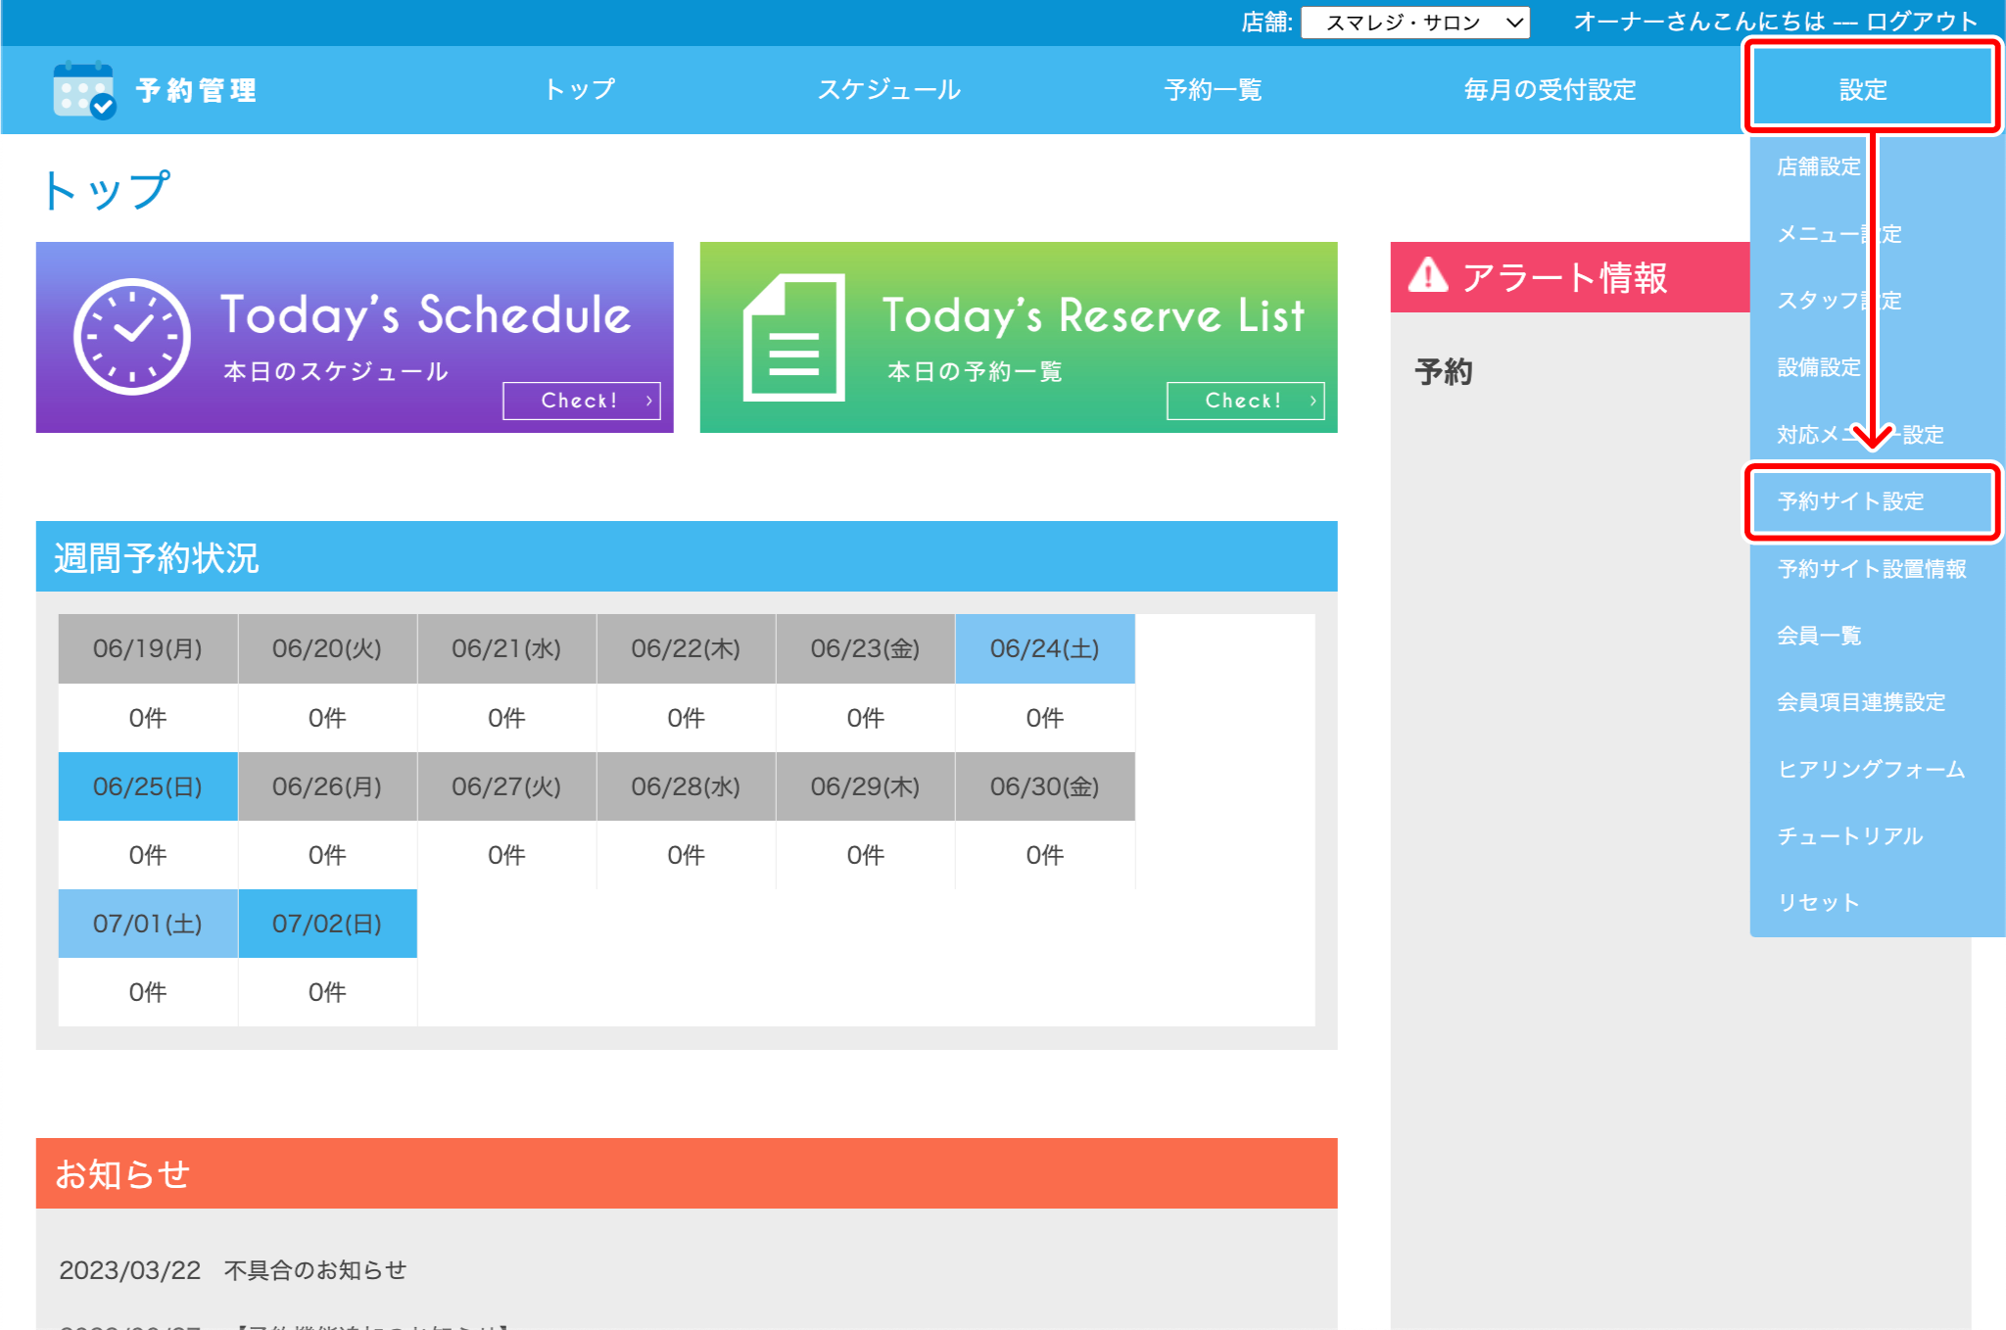Select 予約サイト設定 from settings menu
The image size is (2006, 1330).
[x=1850, y=501]
